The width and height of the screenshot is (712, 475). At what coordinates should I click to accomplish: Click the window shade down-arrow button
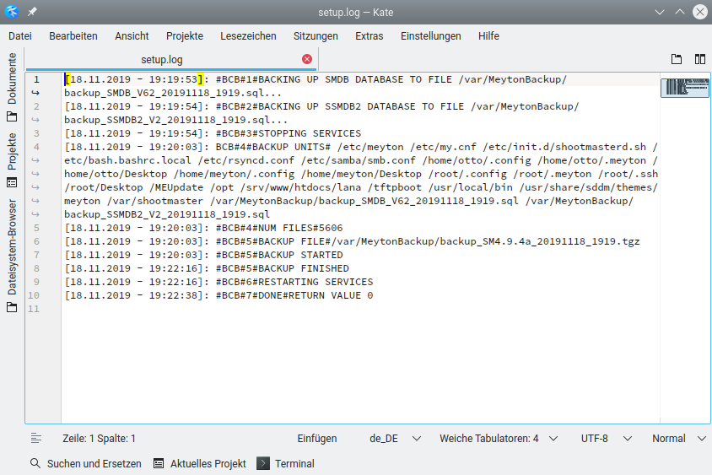point(660,12)
